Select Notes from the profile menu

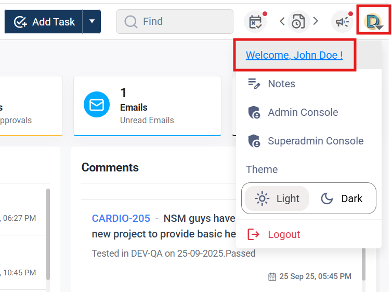(x=281, y=84)
